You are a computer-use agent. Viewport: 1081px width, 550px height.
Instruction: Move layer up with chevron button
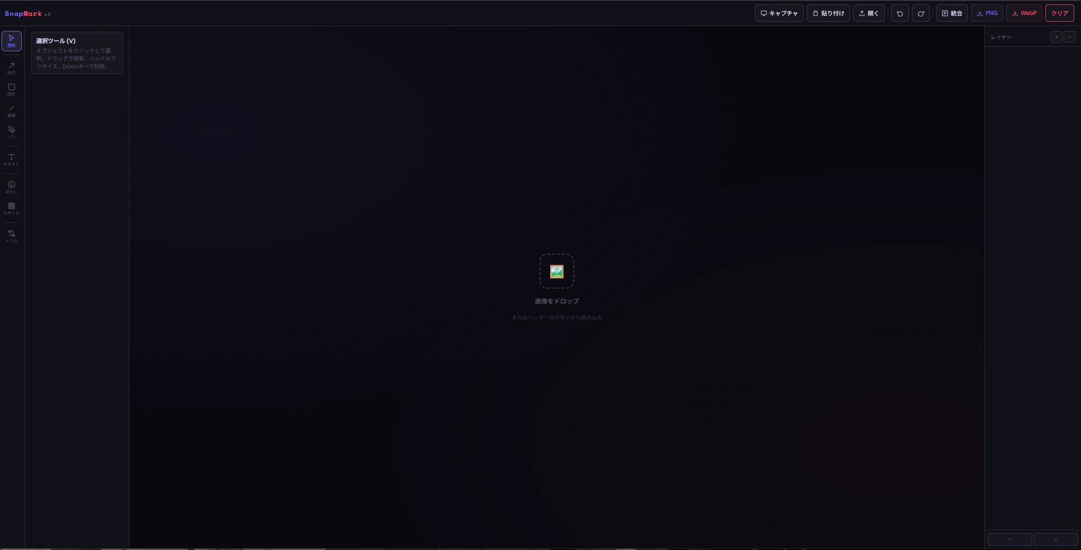pyautogui.click(x=1010, y=539)
